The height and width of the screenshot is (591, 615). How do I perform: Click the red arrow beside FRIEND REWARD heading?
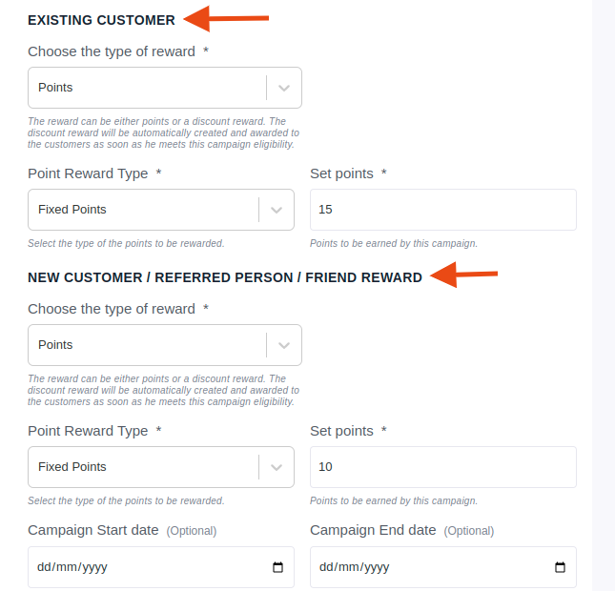[x=463, y=275]
